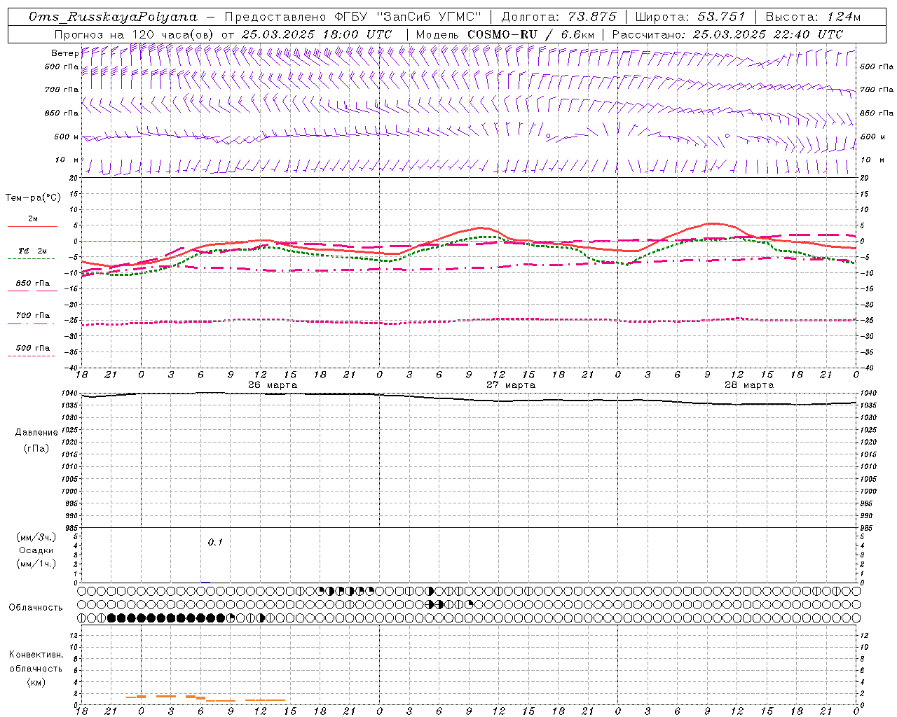Click the (км) unit label of convective cloudiness

pyautogui.click(x=36, y=682)
